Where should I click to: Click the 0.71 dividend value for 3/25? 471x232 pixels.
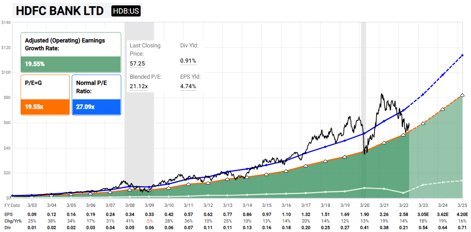462,227
